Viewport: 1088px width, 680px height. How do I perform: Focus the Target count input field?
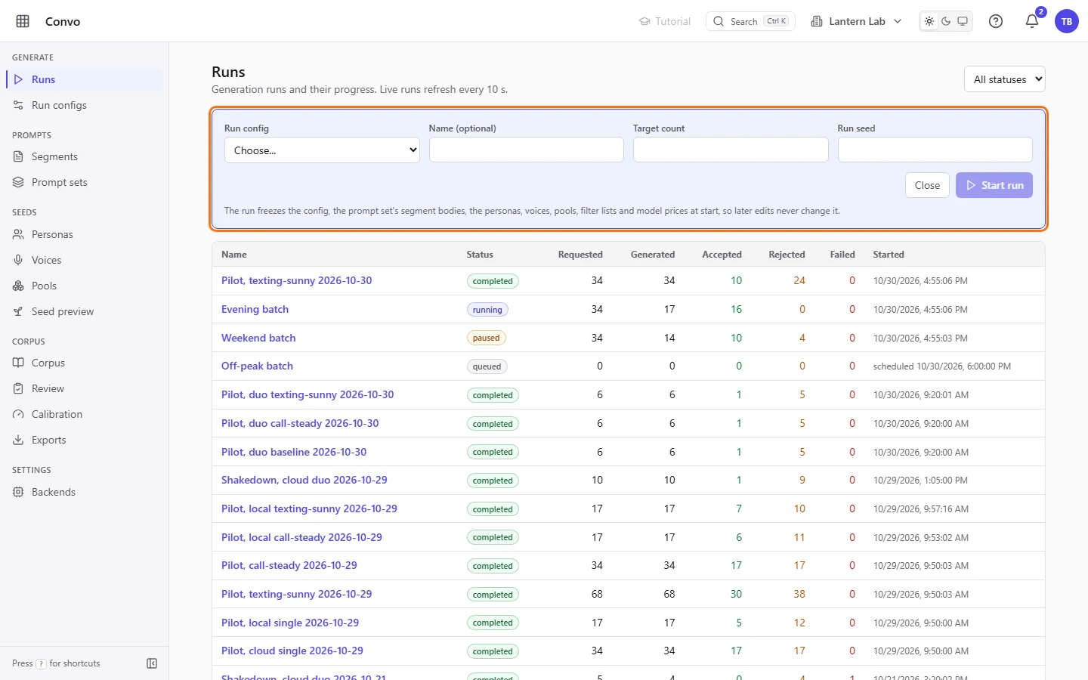[x=731, y=150]
